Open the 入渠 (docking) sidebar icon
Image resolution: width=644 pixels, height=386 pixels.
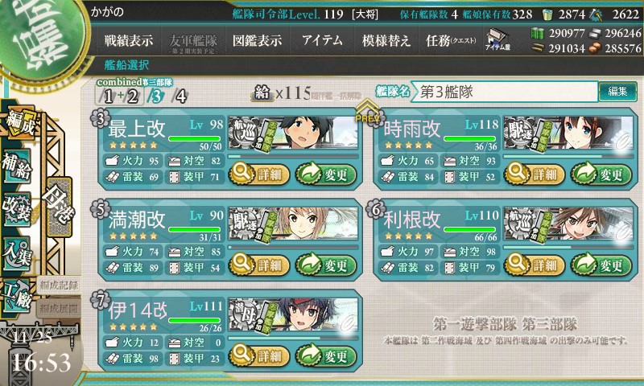click(17, 254)
